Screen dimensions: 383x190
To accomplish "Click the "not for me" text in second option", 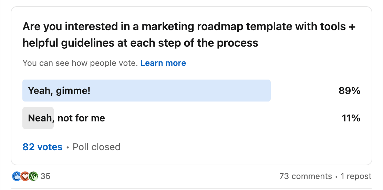I will [x=81, y=118].
